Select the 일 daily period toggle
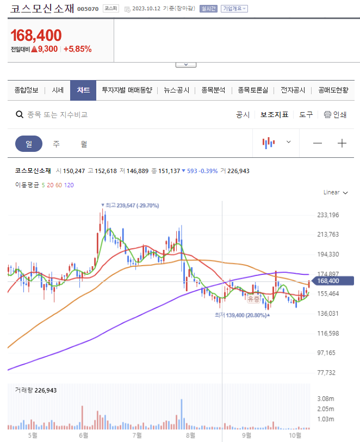This screenshot has width=360, height=442. (29, 144)
